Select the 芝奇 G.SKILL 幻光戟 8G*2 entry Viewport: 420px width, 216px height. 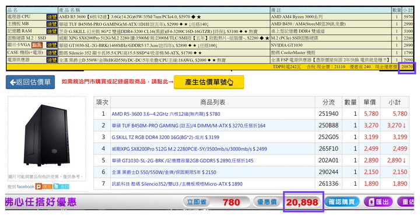[x=158, y=31]
